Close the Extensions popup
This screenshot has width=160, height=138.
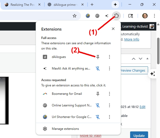pyautogui.click(x=113, y=29)
